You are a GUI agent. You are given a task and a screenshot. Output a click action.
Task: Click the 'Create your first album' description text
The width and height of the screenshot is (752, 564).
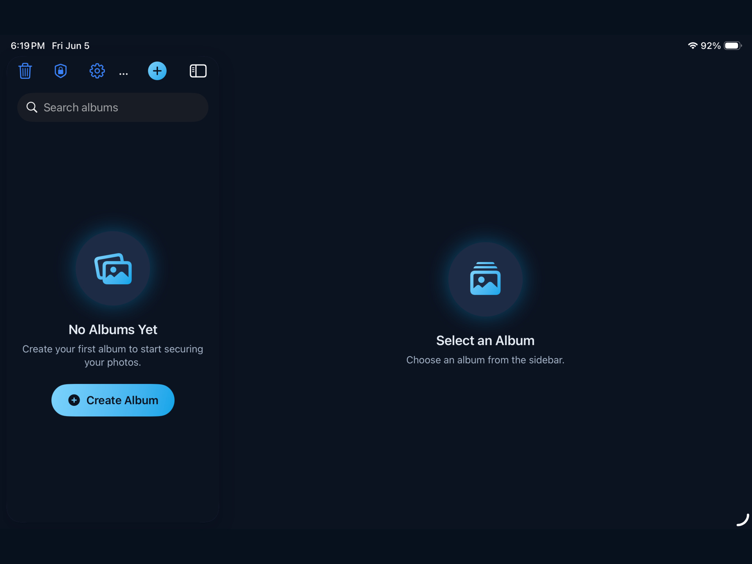113,356
